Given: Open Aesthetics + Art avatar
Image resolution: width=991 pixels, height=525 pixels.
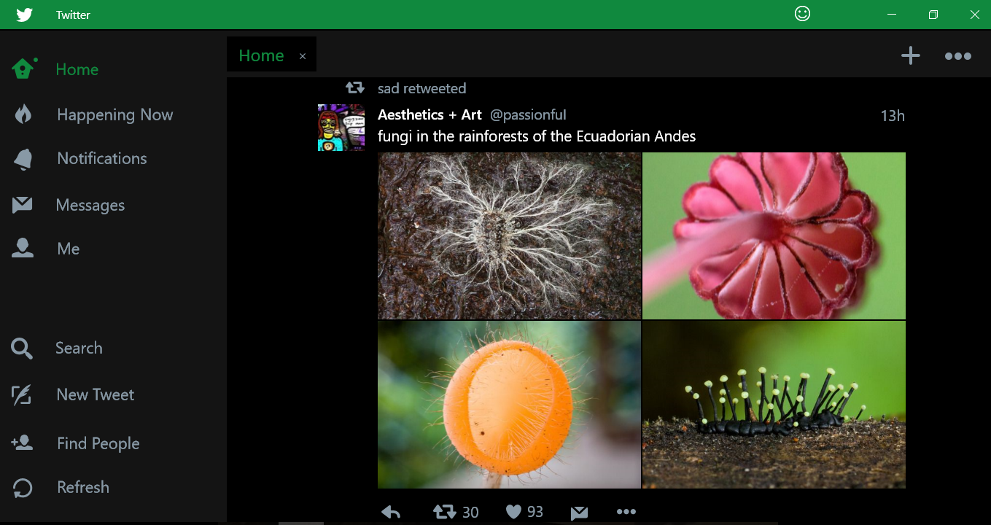Looking at the screenshot, I should [x=341, y=128].
